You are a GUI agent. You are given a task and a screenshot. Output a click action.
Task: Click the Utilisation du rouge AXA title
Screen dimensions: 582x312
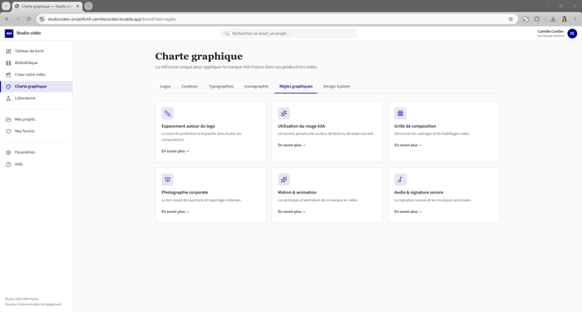point(301,127)
